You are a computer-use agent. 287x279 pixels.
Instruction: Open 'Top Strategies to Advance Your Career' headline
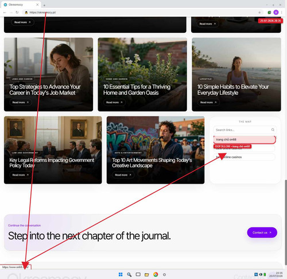45,90
